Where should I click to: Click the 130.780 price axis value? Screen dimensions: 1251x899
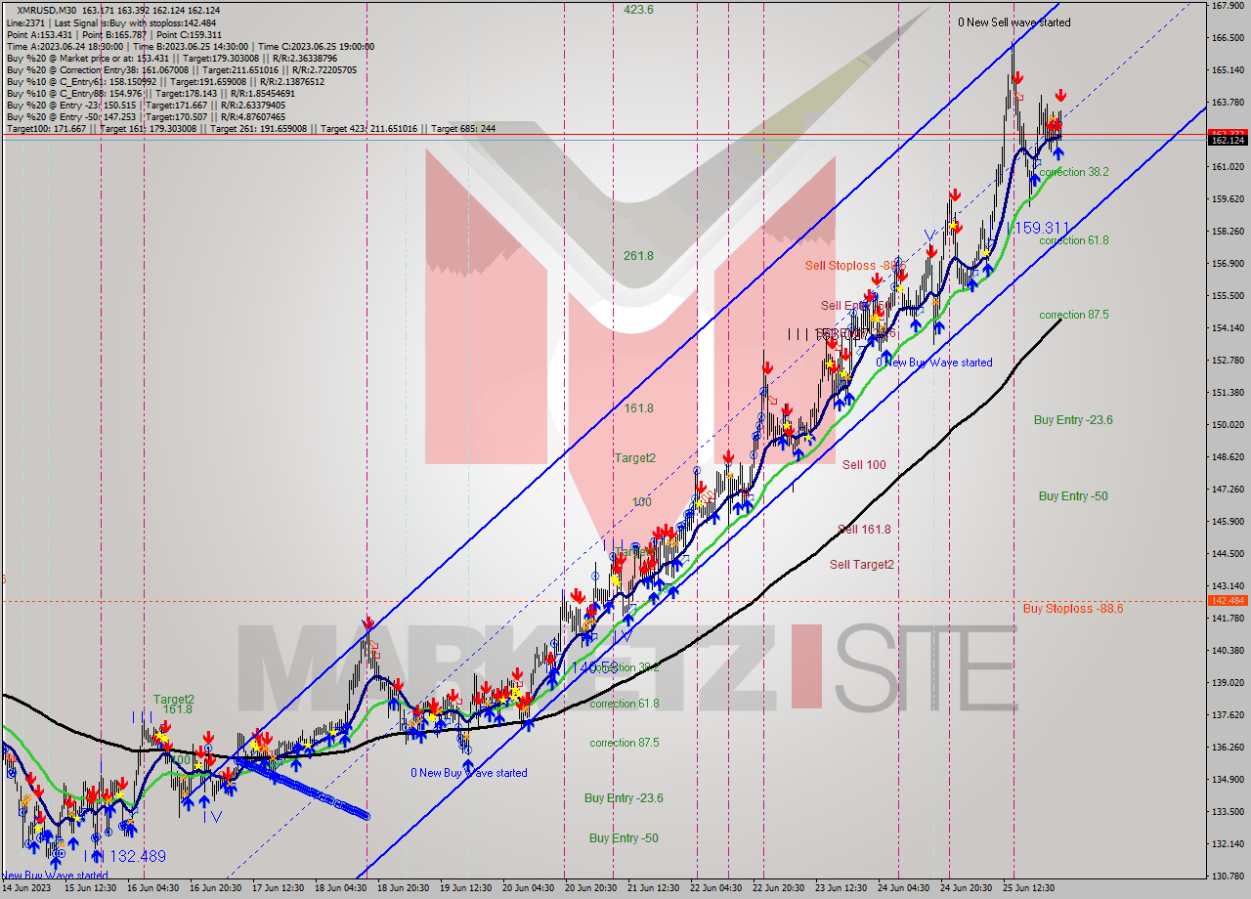[x=1228, y=877]
